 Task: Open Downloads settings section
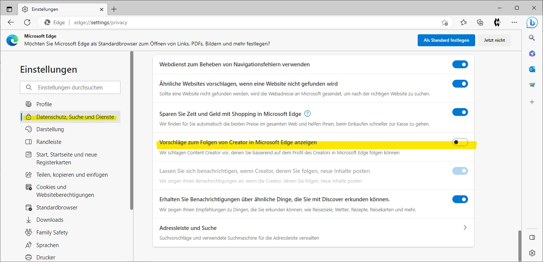pos(70,220)
